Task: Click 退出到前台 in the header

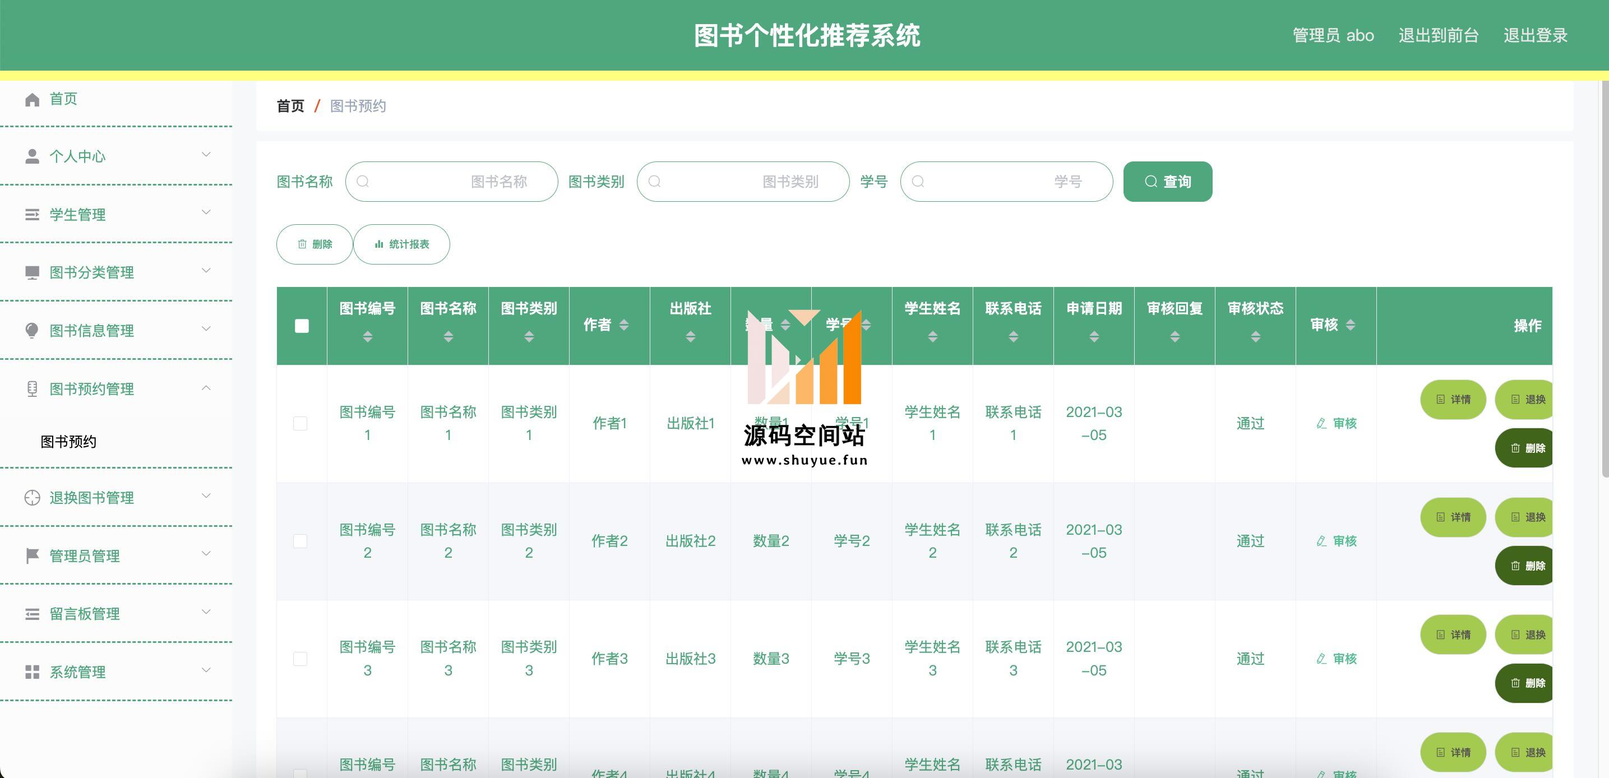Action: click(x=1439, y=35)
